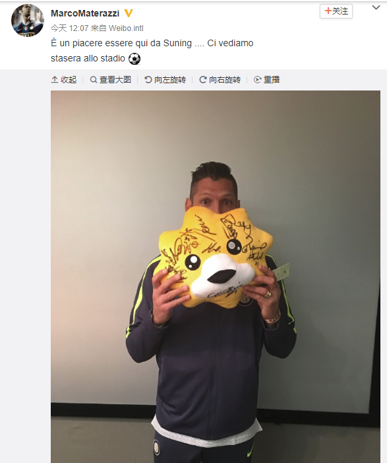Select 查看大图 to view the full image
Image resolution: width=387 pixels, height=463 pixels.
tap(115, 80)
